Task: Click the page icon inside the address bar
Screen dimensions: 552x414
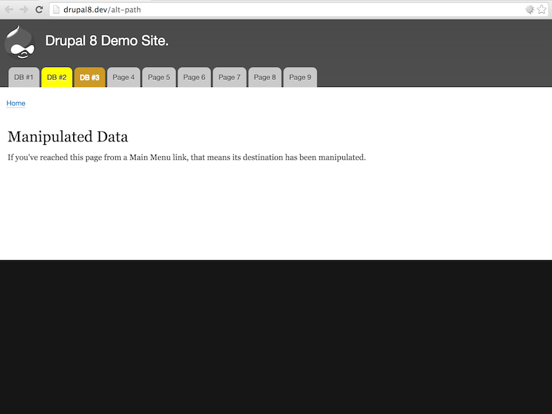Action: (55, 10)
